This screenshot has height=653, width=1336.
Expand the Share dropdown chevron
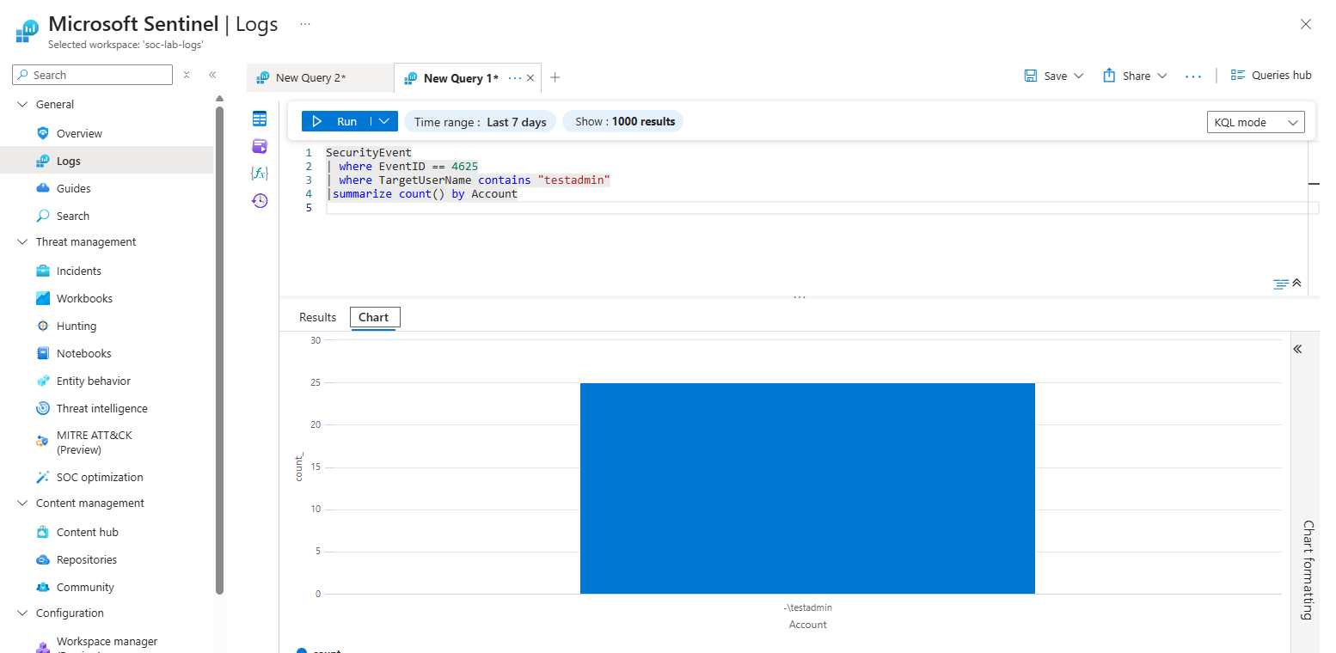[x=1162, y=76]
